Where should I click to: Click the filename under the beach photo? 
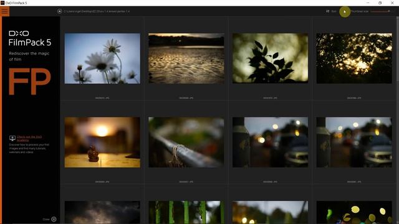pyautogui.click(x=186, y=98)
